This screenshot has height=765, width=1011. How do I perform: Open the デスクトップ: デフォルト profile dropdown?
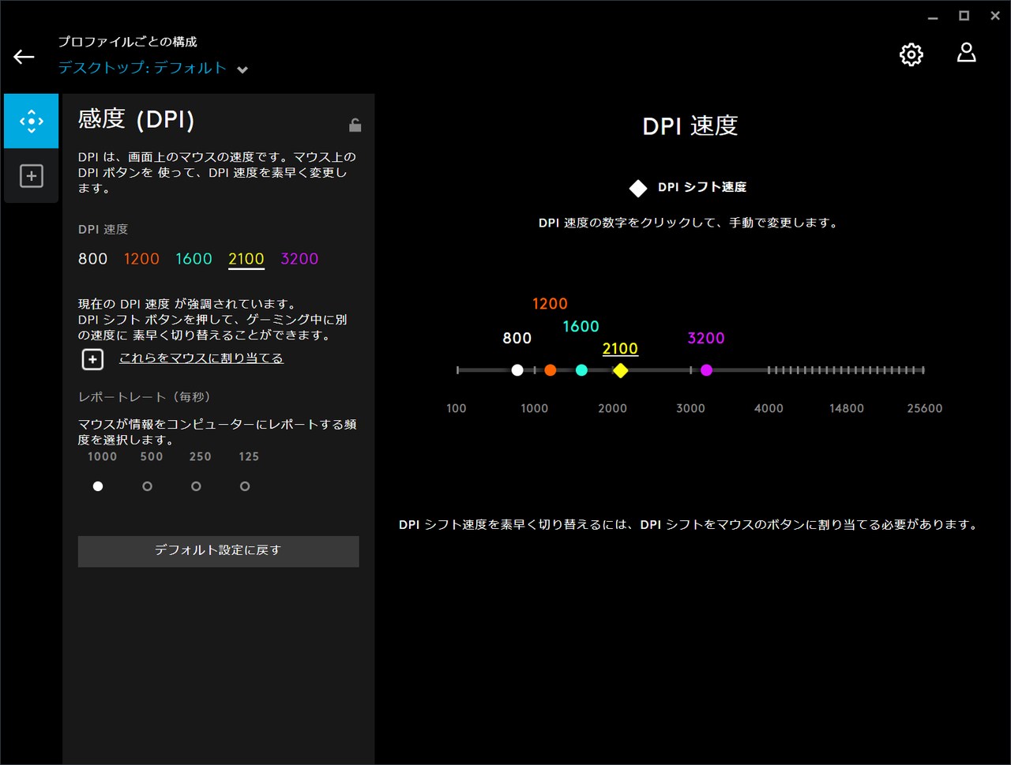click(x=142, y=68)
